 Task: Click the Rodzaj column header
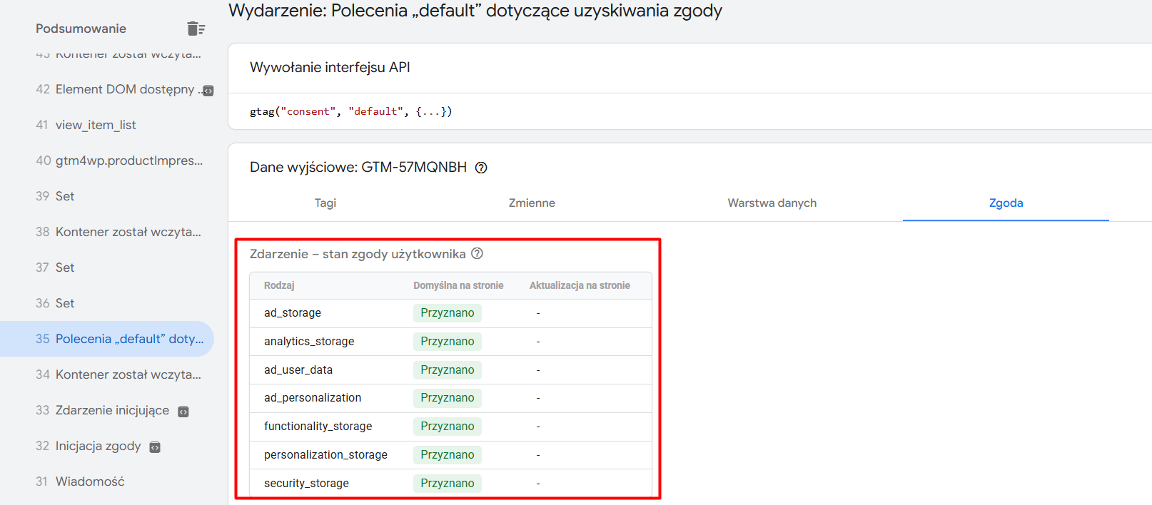click(x=279, y=285)
